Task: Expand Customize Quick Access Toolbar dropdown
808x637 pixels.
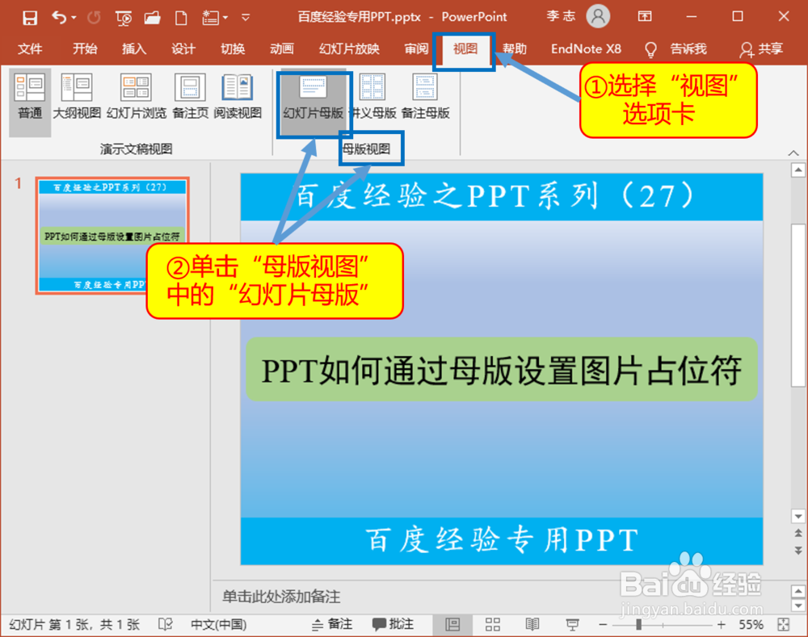Action: (246, 18)
